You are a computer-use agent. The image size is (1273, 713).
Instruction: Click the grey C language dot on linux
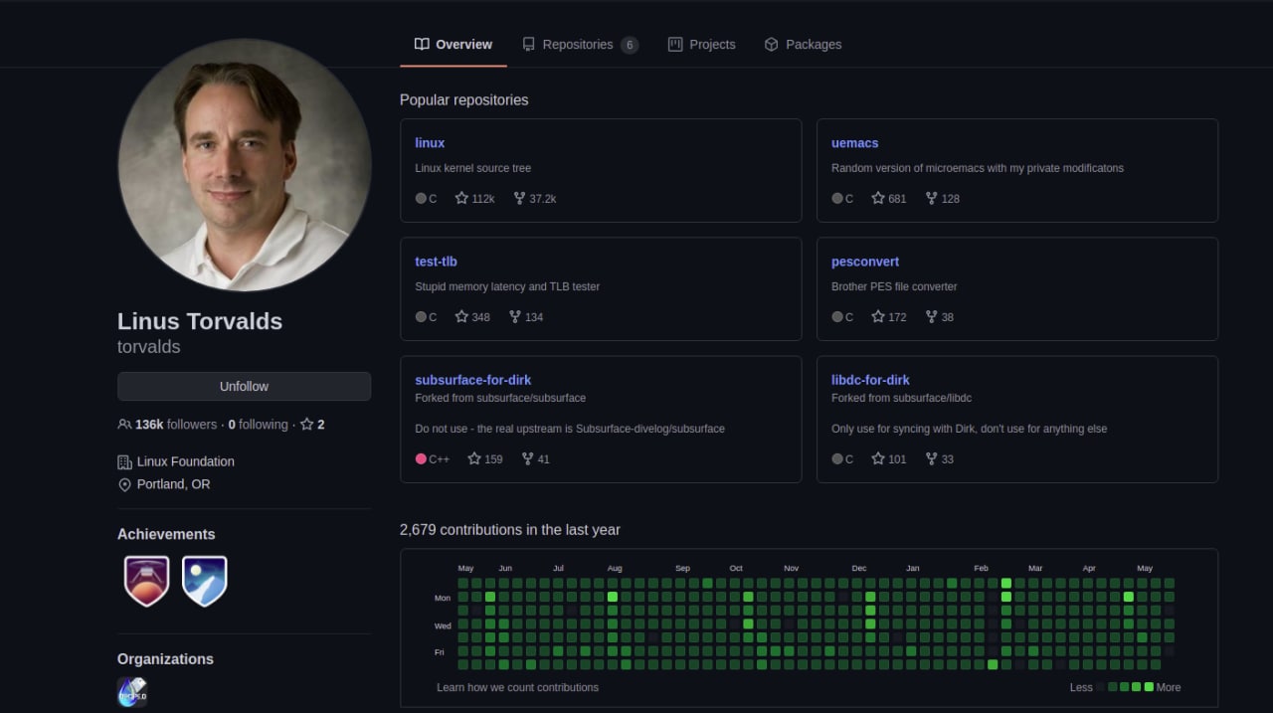[x=421, y=198]
